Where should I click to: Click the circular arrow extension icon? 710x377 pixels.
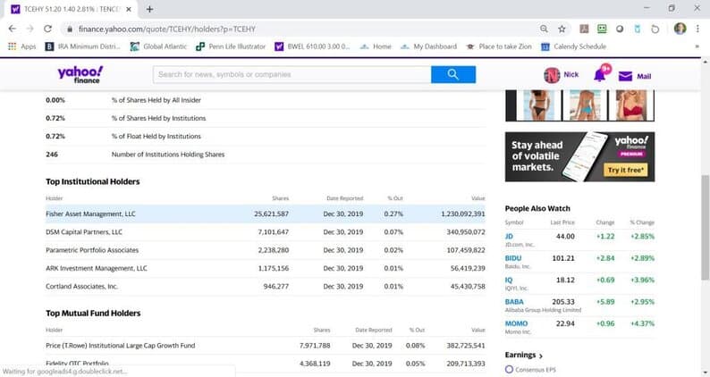tap(655, 29)
